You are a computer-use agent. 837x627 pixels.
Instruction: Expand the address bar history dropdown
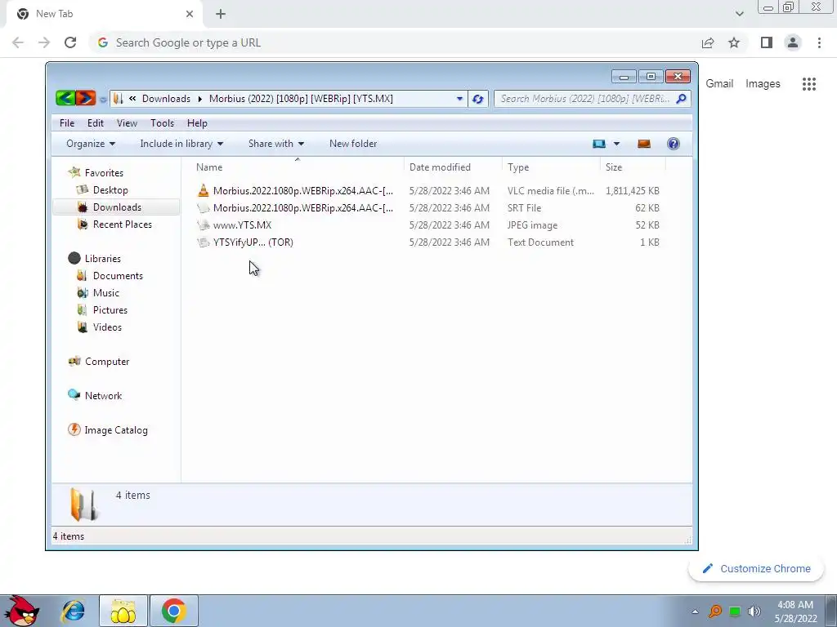coord(459,99)
